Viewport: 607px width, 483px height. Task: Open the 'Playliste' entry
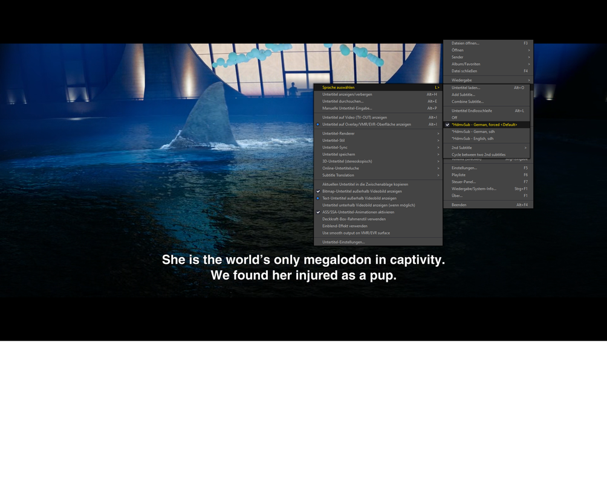tap(488, 175)
